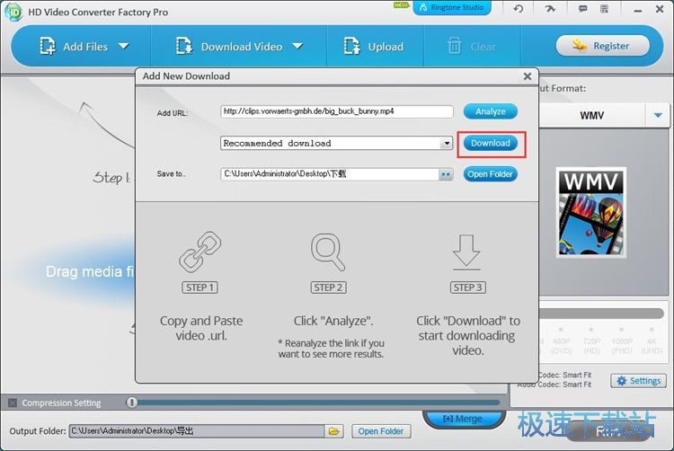Click the Save to path field
Viewport: 674px width, 451px height.
(329, 174)
